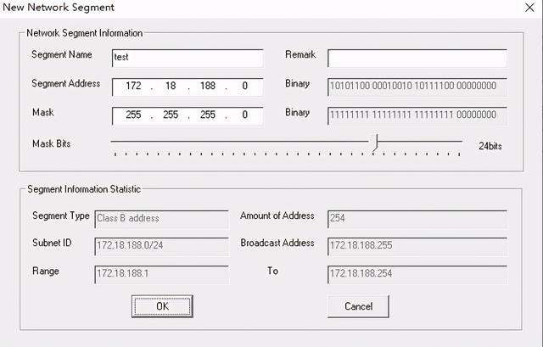Click the Cancel button
Viewport: 543px width, 347px height.
358,306
